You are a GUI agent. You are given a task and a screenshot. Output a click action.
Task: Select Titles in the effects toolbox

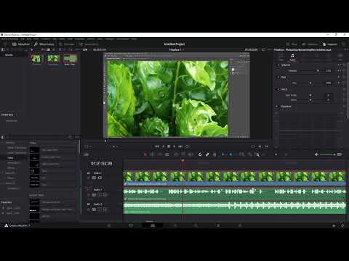[x=10, y=157]
